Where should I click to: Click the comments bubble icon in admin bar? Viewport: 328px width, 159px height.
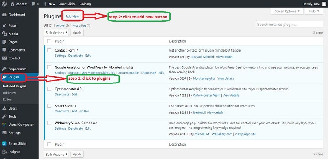click(33, 4)
